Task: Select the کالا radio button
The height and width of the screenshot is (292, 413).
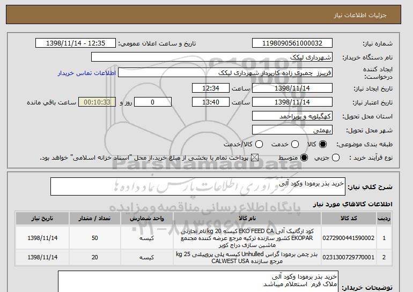Action: click(323, 144)
